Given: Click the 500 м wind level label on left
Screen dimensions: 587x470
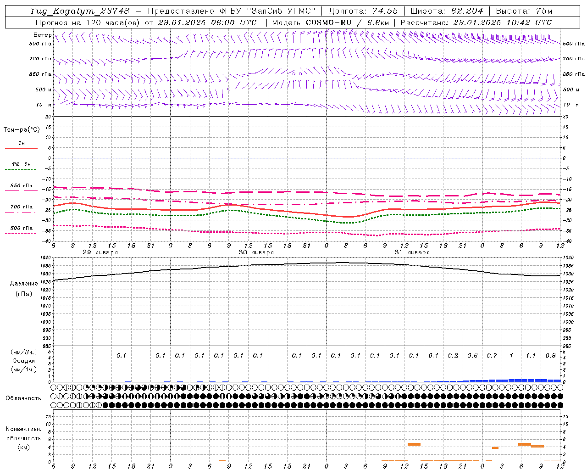Looking at the screenshot, I should tap(44, 90).
